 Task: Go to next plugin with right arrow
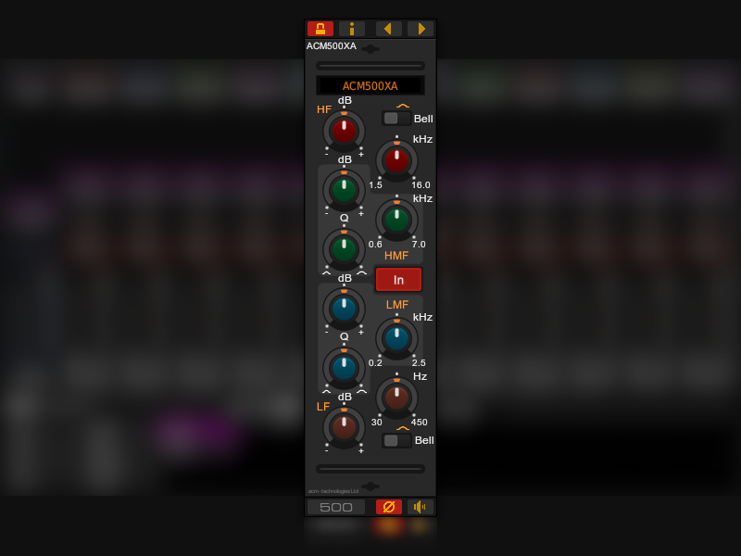tap(421, 29)
